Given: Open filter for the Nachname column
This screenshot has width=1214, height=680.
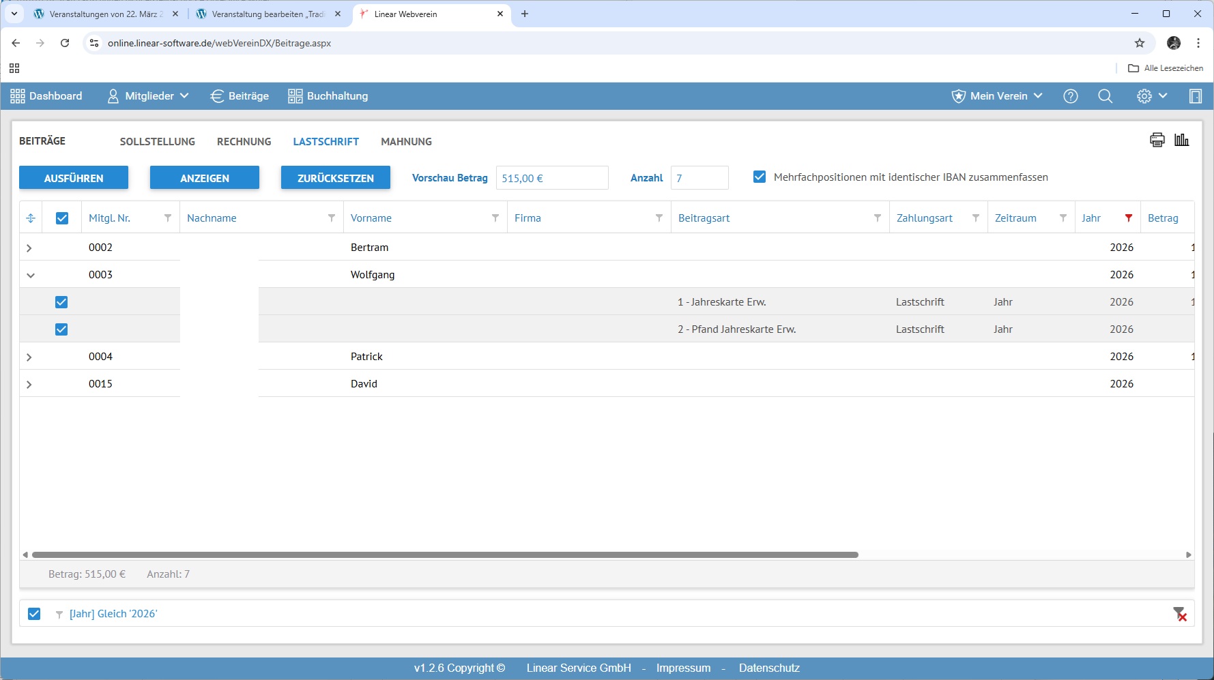Looking at the screenshot, I should point(331,218).
